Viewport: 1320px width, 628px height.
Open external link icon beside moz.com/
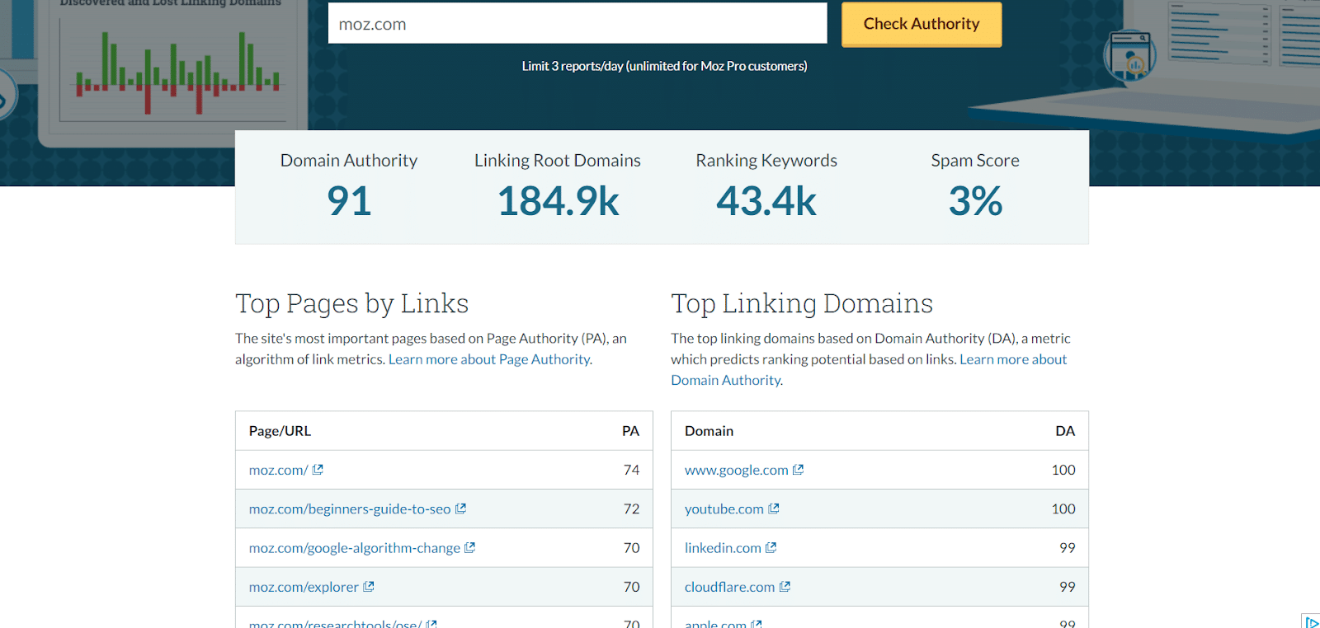318,470
